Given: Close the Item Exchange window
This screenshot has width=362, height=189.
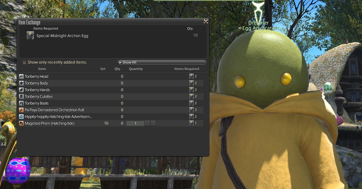Looking at the screenshot, I should click(206, 21).
